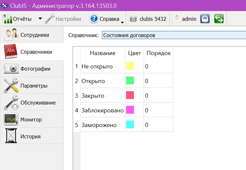
Task: Open the Сотрудники section
Action: [32, 35]
